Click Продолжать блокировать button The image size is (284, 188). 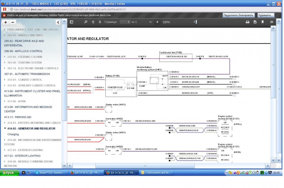[238, 15]
